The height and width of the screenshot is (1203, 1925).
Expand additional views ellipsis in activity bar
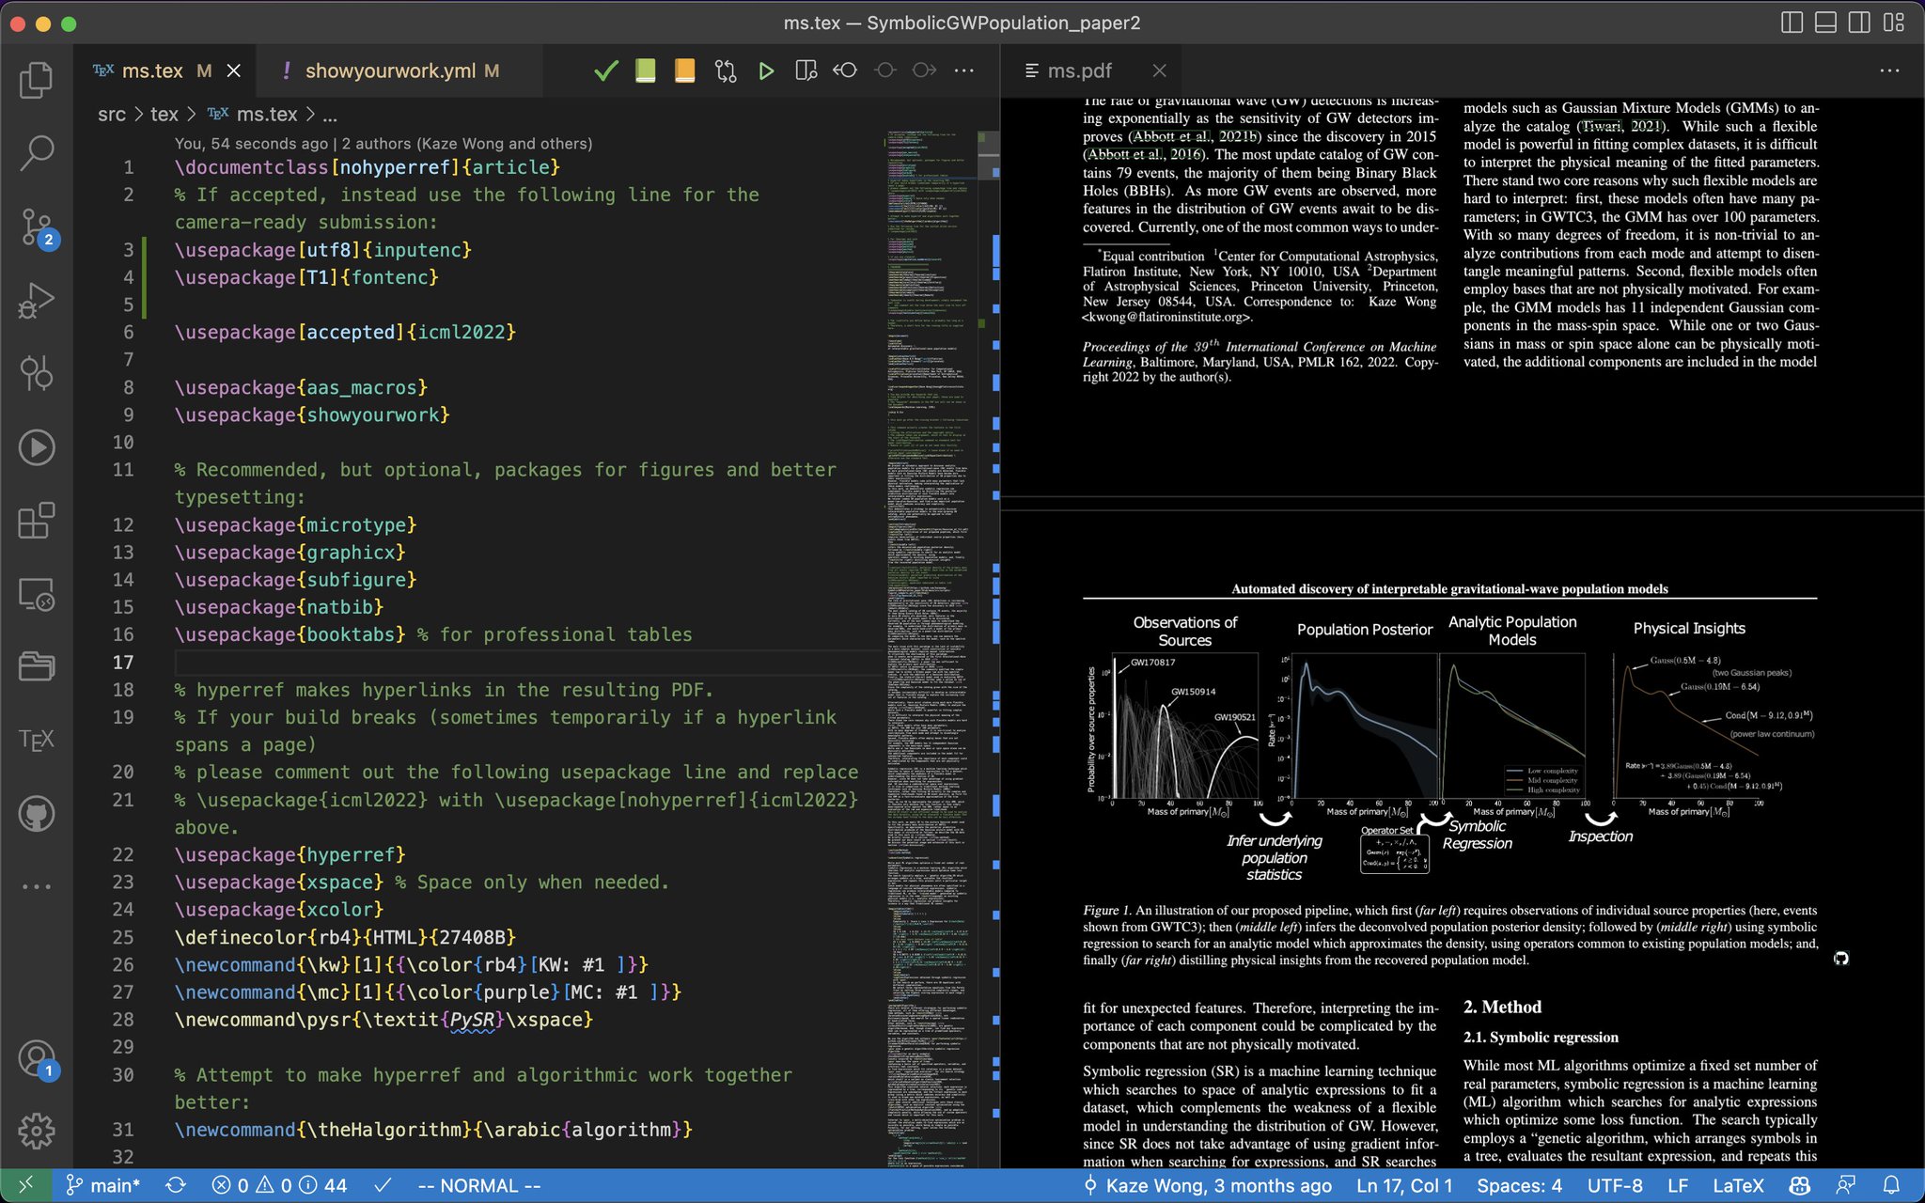click(36, 886)
